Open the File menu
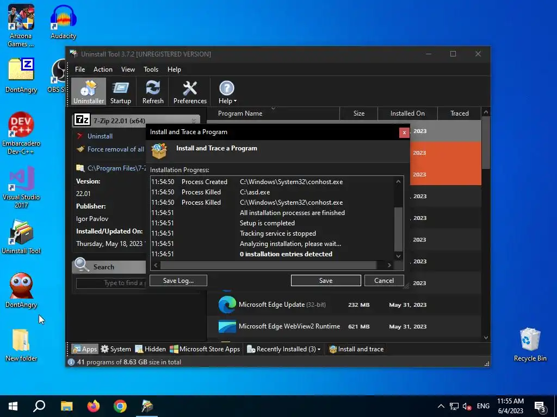This screenshot has width=557, height=417. pos(80,69)
